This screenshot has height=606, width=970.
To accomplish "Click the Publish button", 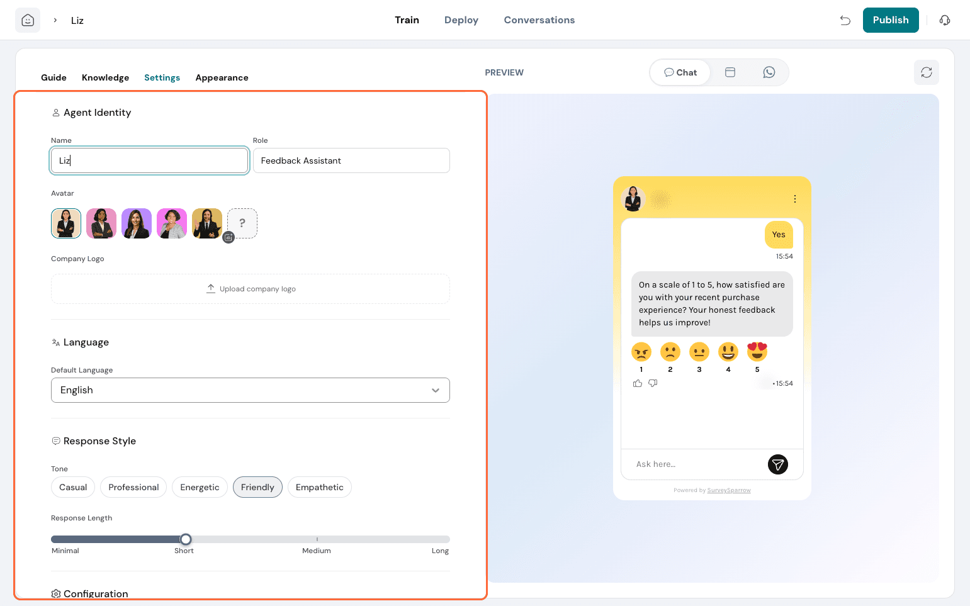I will [890, 20].
